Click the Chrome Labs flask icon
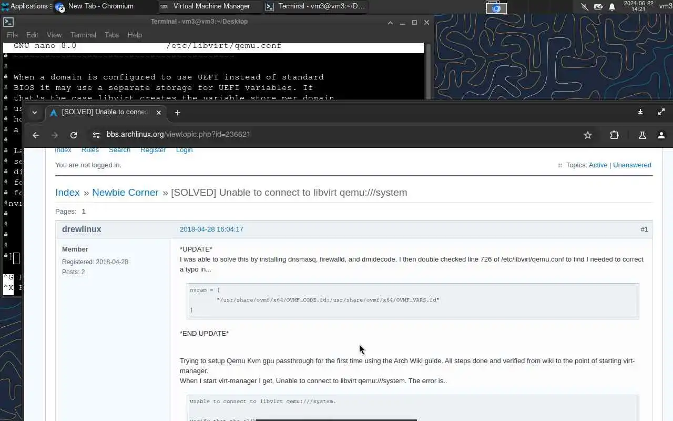Image resolution: width=673 pixels, height=421 pixels. (643, 135)
